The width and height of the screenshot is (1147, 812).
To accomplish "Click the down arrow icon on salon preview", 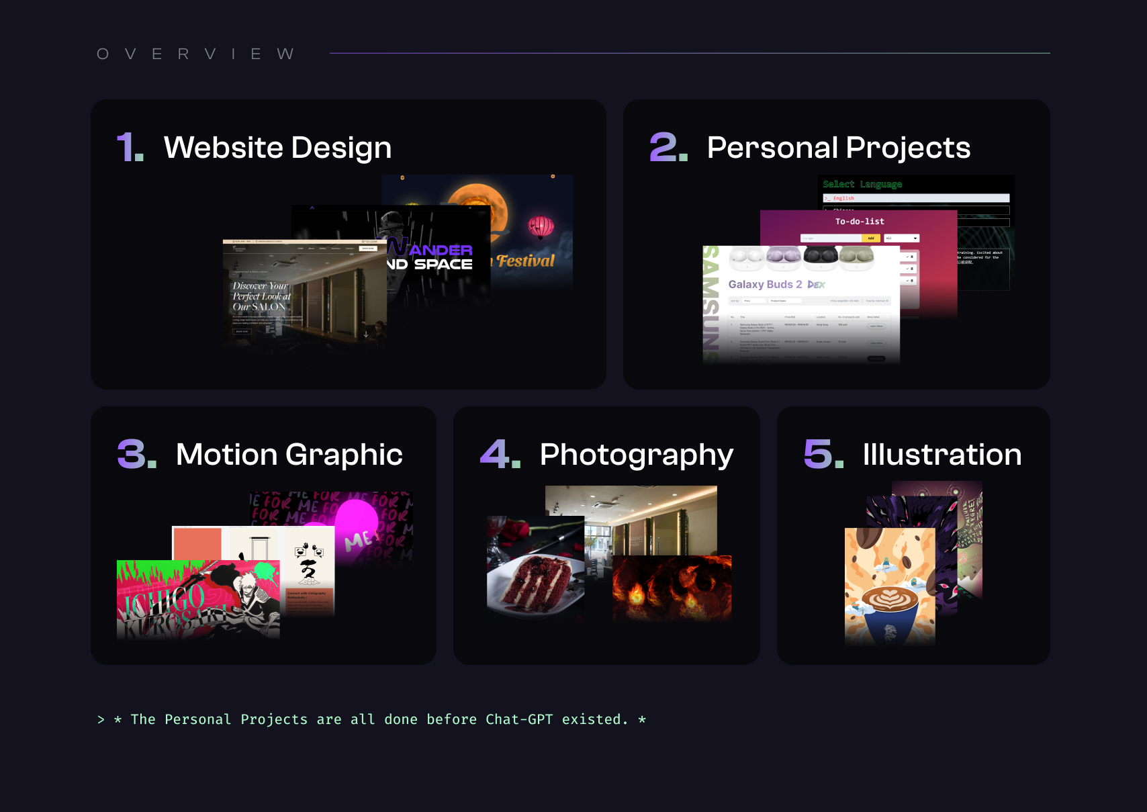I will [366, 334].
